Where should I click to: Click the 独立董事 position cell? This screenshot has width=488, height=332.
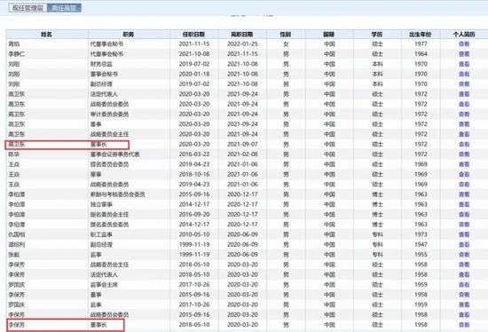(101, 204)
